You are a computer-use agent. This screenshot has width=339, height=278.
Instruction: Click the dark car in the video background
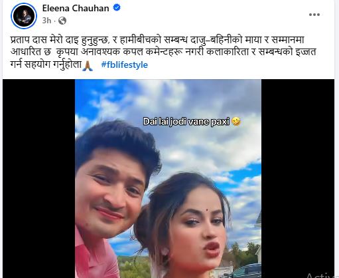(x=247, y=271)
